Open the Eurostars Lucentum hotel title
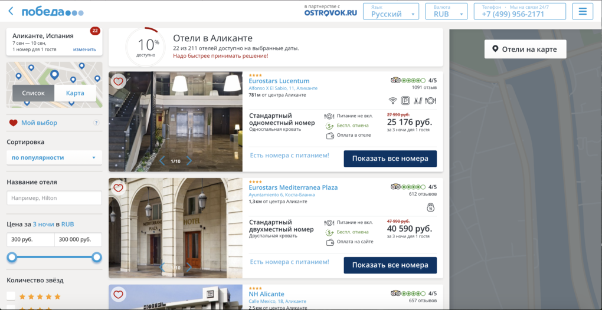Image resolution: width=602 pixels, height=310 pixels. pos(279,81)
